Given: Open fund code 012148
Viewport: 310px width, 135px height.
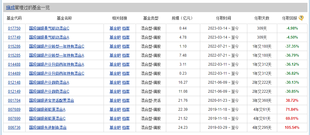Looking at the screenshot, I should click(x=14, y=82).
